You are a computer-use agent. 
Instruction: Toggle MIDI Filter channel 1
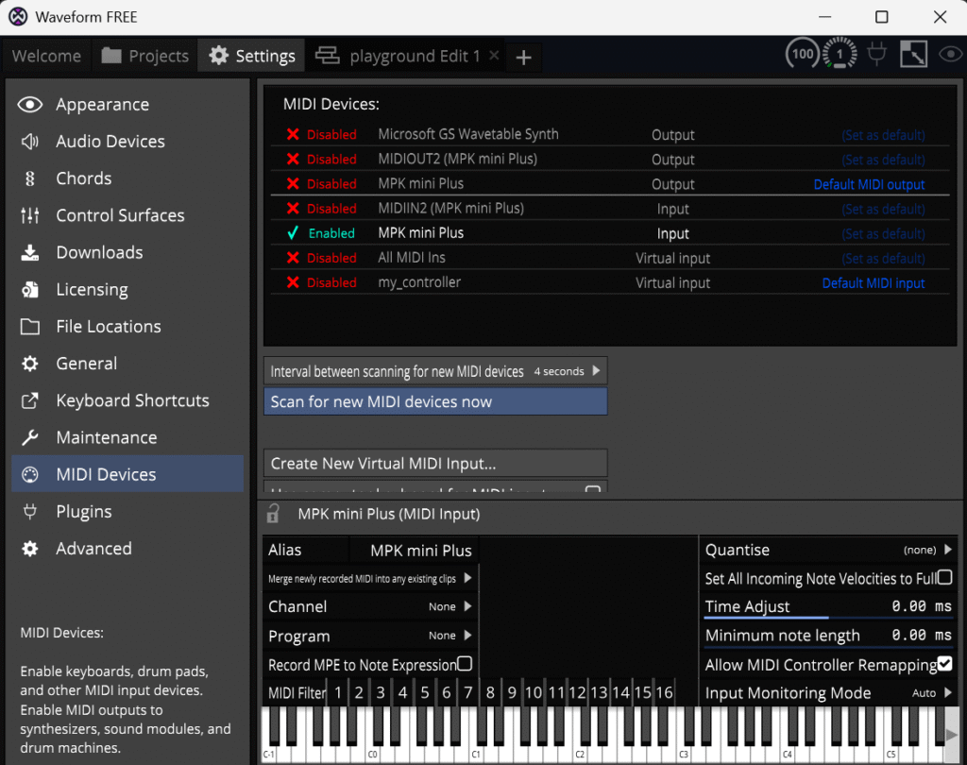[338, 693]
